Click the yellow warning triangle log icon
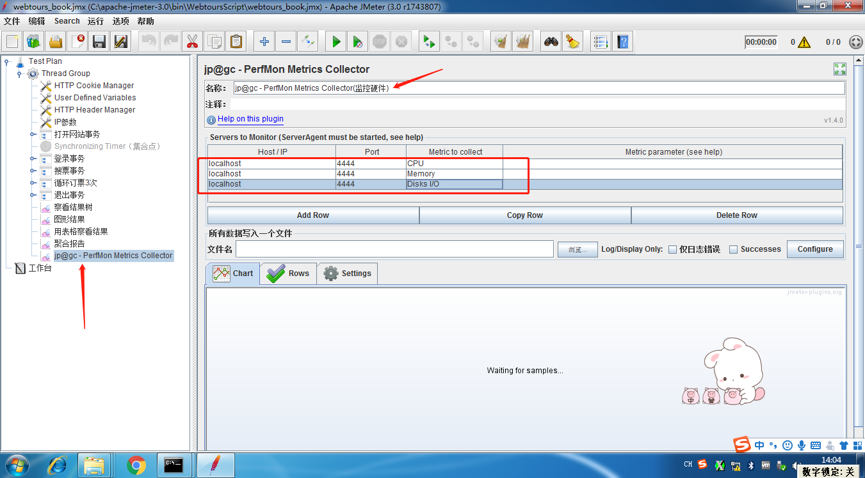The height and width of the screenshot is (478, 865). click(x=804, y=42)
